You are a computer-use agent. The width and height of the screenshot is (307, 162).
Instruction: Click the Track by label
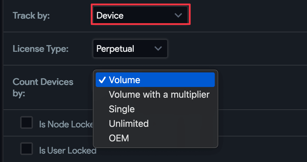click(31, 16)
